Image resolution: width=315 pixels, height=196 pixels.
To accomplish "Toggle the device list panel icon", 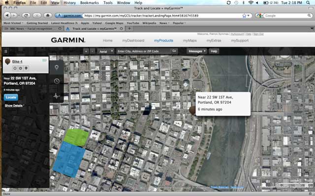I will 5,51.
